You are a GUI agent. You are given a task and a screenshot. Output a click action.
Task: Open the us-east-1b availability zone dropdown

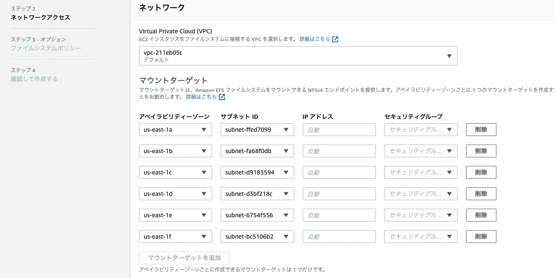[175, 151]
